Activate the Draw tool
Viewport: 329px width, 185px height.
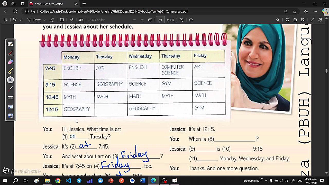click(x=34, y=20)
